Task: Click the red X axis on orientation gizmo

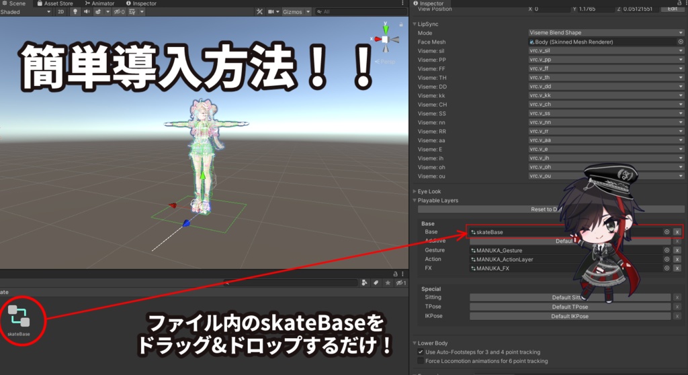Action: [377, 39]
